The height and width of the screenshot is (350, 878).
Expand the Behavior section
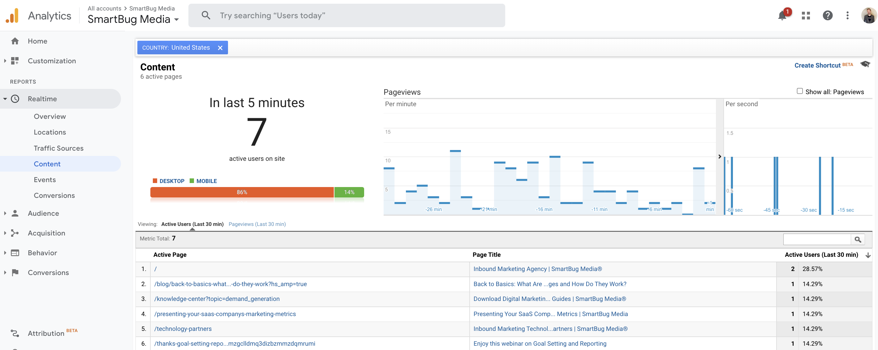tap(5, 253)
